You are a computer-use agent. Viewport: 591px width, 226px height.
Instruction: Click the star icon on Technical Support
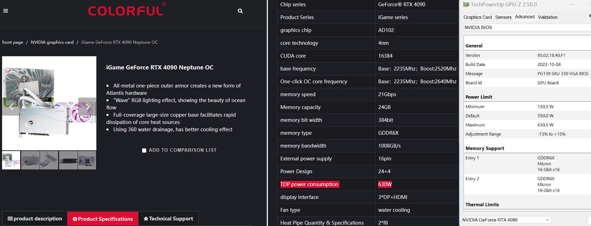pos(146,219)
